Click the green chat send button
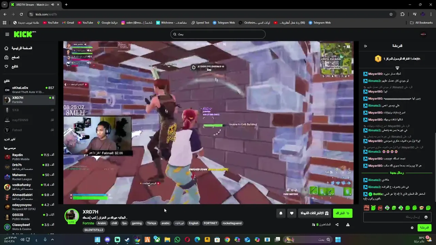Screen dimensions: 436x245 424,228
